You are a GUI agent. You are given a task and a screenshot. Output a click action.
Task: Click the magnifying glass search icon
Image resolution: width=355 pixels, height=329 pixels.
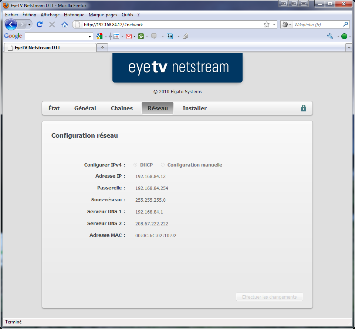click(345, 24)
